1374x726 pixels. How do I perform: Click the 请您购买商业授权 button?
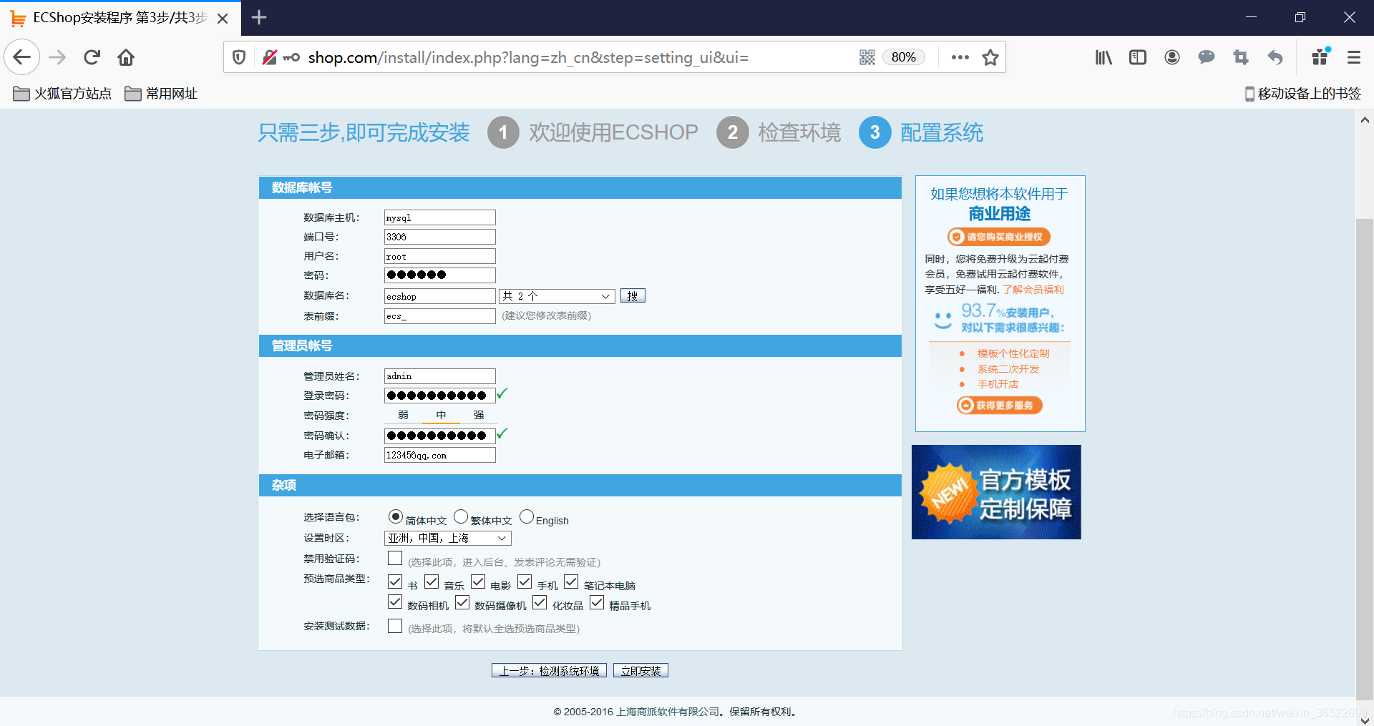click(999, 237)
